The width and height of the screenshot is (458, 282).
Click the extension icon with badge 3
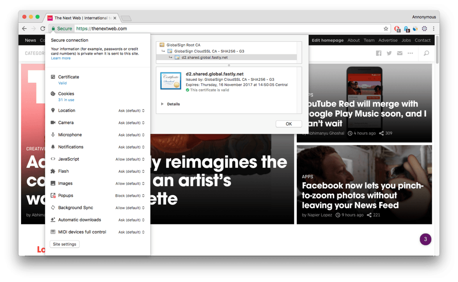[x=406, y=29]
